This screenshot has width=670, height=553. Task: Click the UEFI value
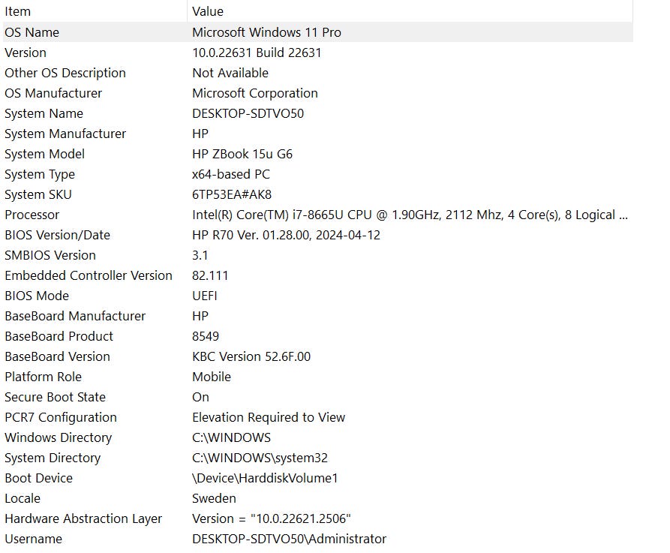(x=205, y=296)
